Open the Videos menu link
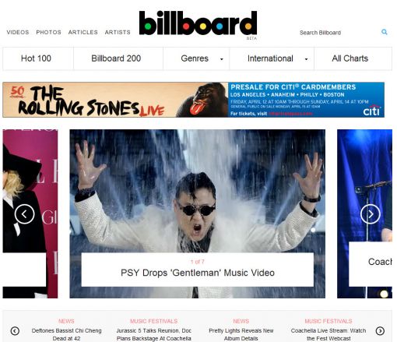 18,32
